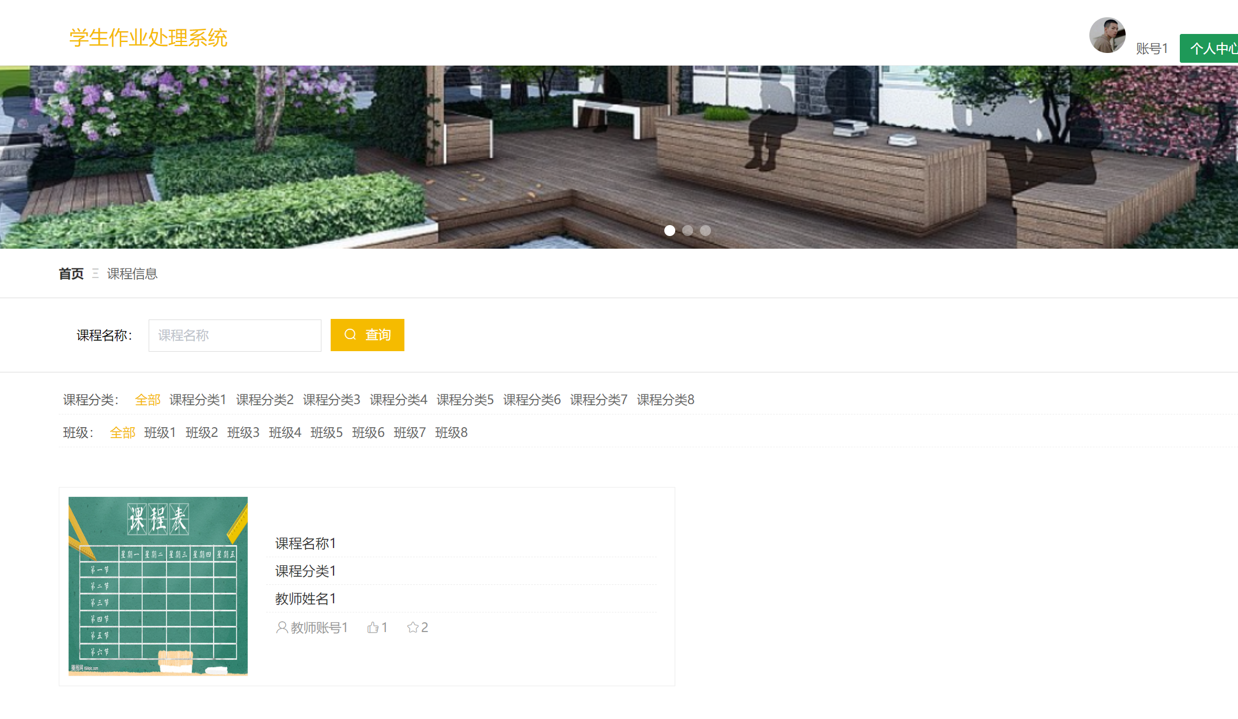
Task: Click the star favorite icon showing count 2
Action: pyautogui.click(x=413, y=627)
